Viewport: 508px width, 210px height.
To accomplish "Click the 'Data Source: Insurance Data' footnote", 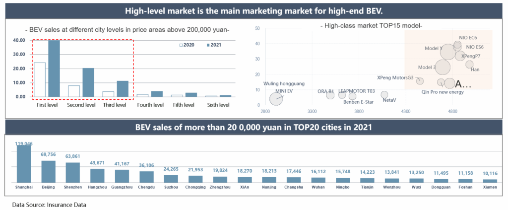I will point(49,205).
